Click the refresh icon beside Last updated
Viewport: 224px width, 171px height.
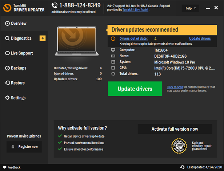(182, 167)
